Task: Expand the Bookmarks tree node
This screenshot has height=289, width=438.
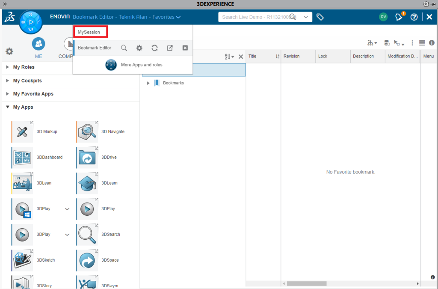Action: 148,83
